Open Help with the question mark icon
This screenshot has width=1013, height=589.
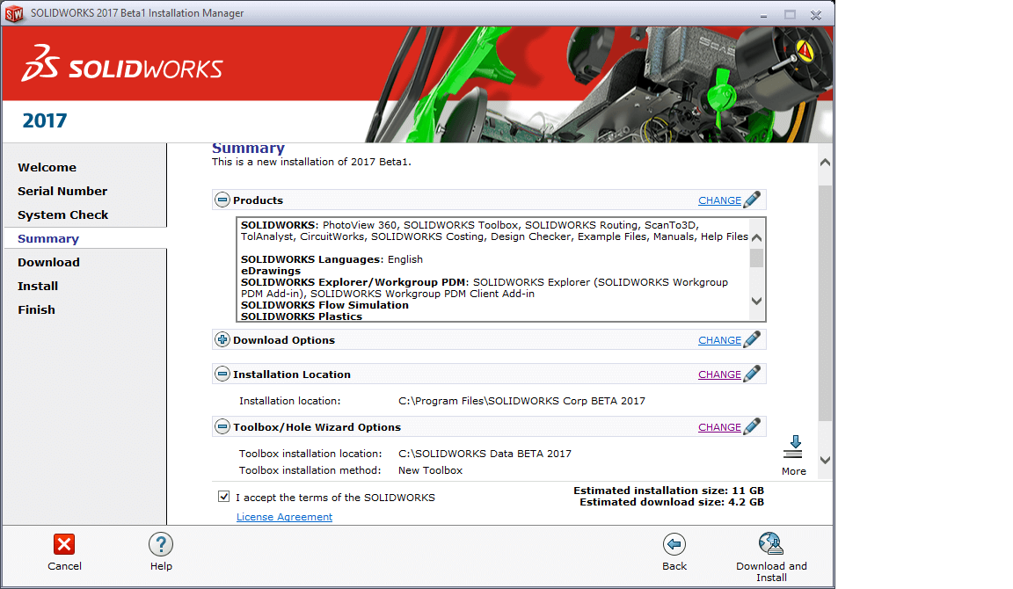[161, 544]
